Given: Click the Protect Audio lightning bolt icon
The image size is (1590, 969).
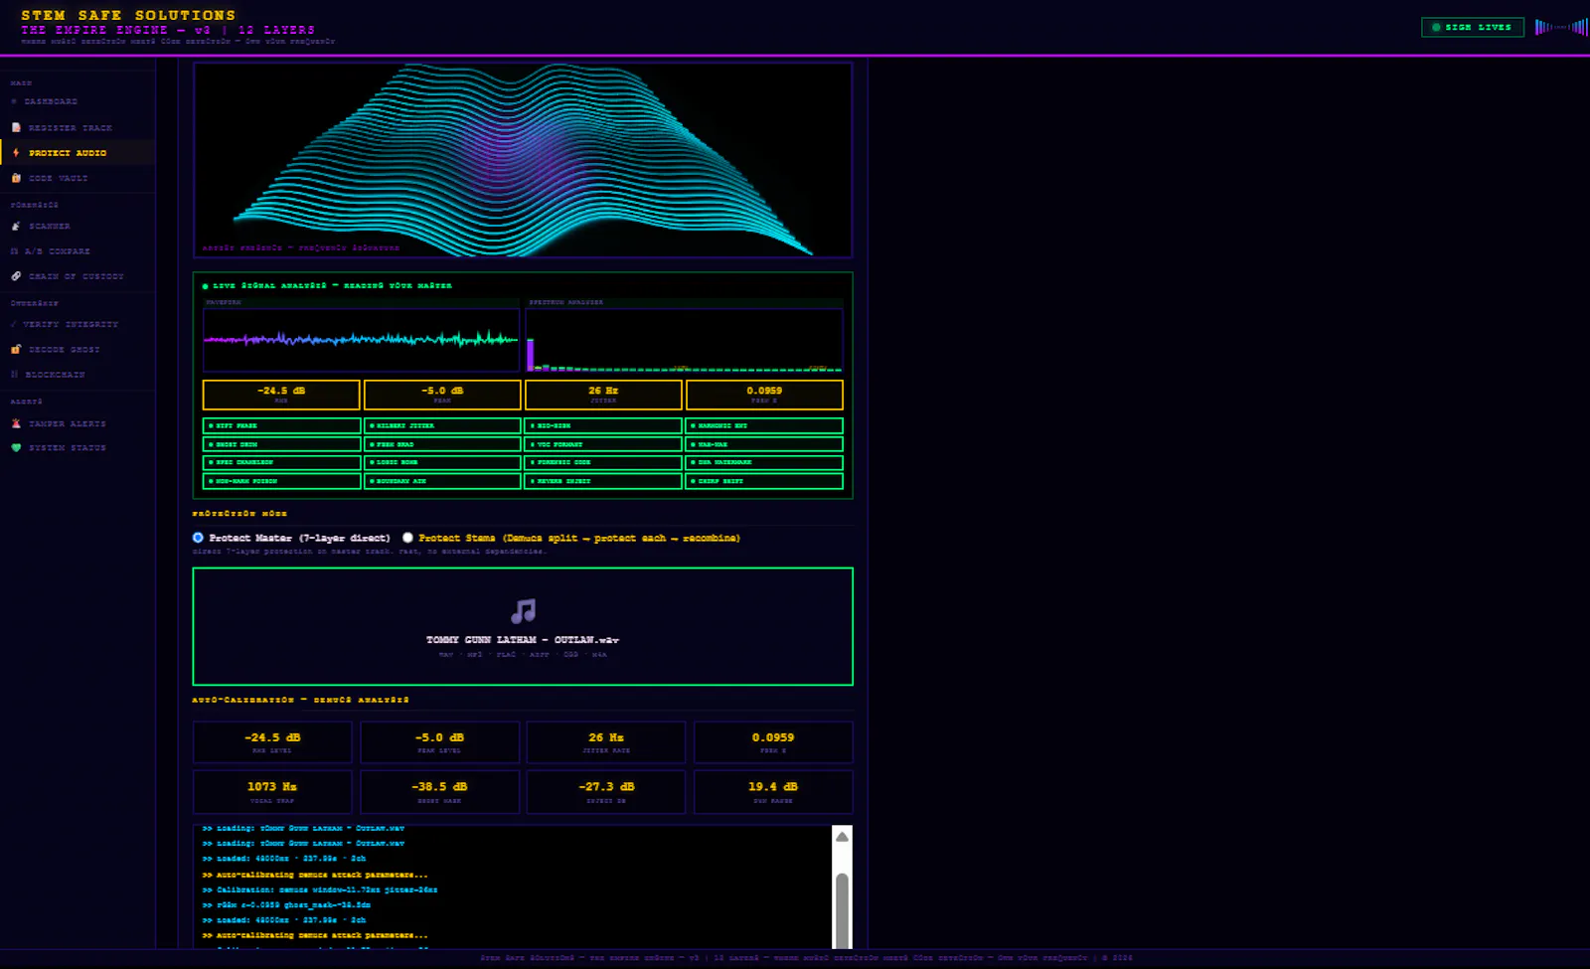Looking at the screenshot, I should point(16,153).
